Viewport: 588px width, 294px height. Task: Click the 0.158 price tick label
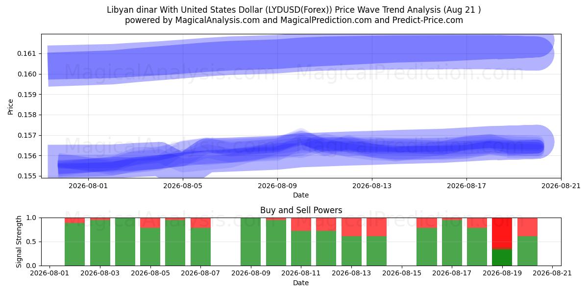coord(27,115)
